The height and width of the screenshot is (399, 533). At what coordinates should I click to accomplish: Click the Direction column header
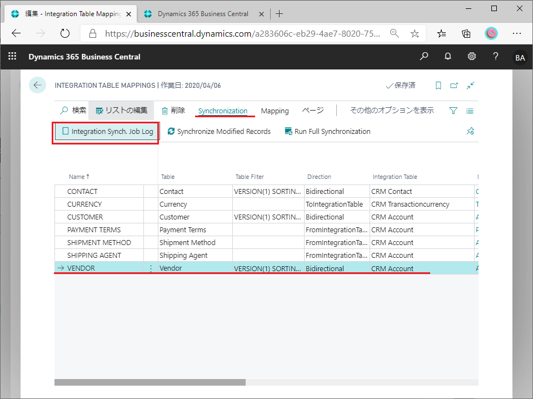point(319,177)
